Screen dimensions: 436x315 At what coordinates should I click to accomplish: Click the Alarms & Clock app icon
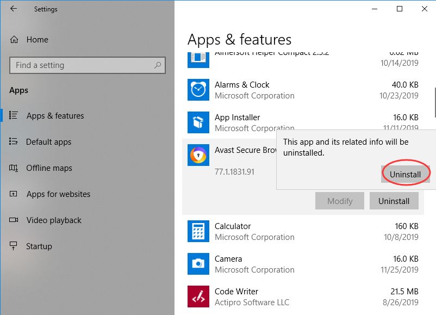198,90
